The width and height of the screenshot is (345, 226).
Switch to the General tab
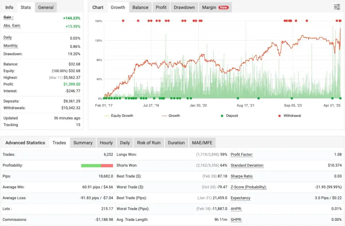click(x=46, y=7)
